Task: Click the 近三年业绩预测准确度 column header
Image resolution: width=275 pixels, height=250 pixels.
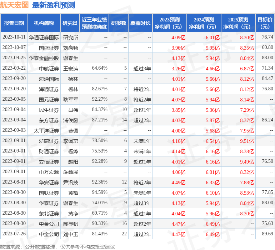Action: tap(94, 23)
